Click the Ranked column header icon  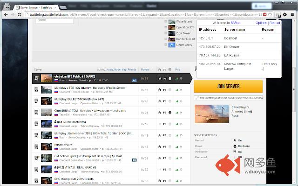click(x=160, y=70)
